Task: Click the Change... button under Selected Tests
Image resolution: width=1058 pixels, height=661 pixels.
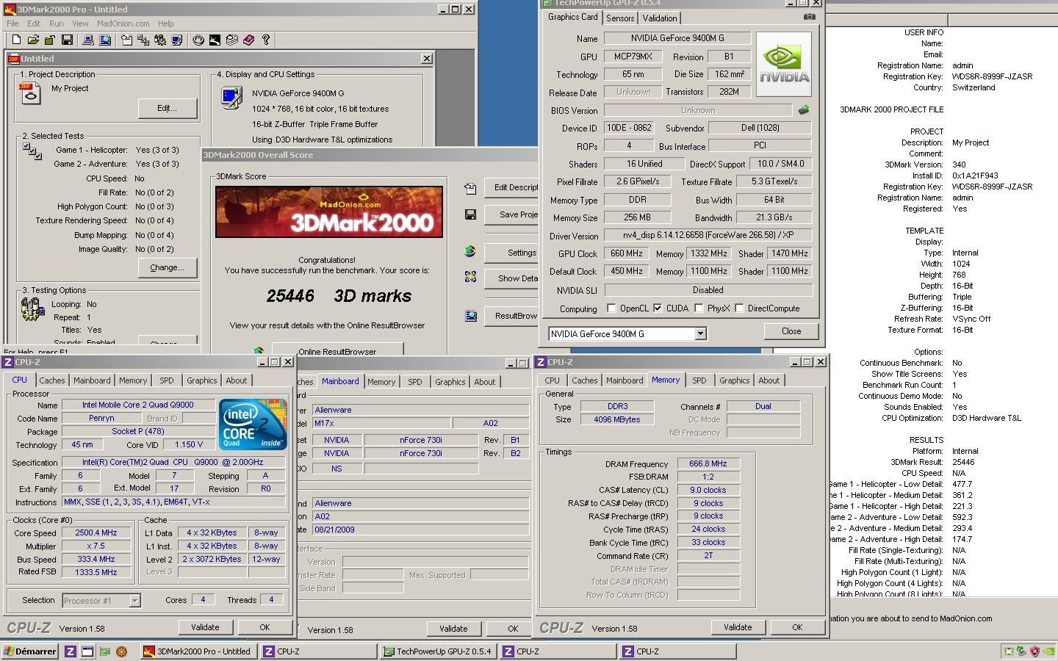Action: pyautogui.click(x=168, y=267)
